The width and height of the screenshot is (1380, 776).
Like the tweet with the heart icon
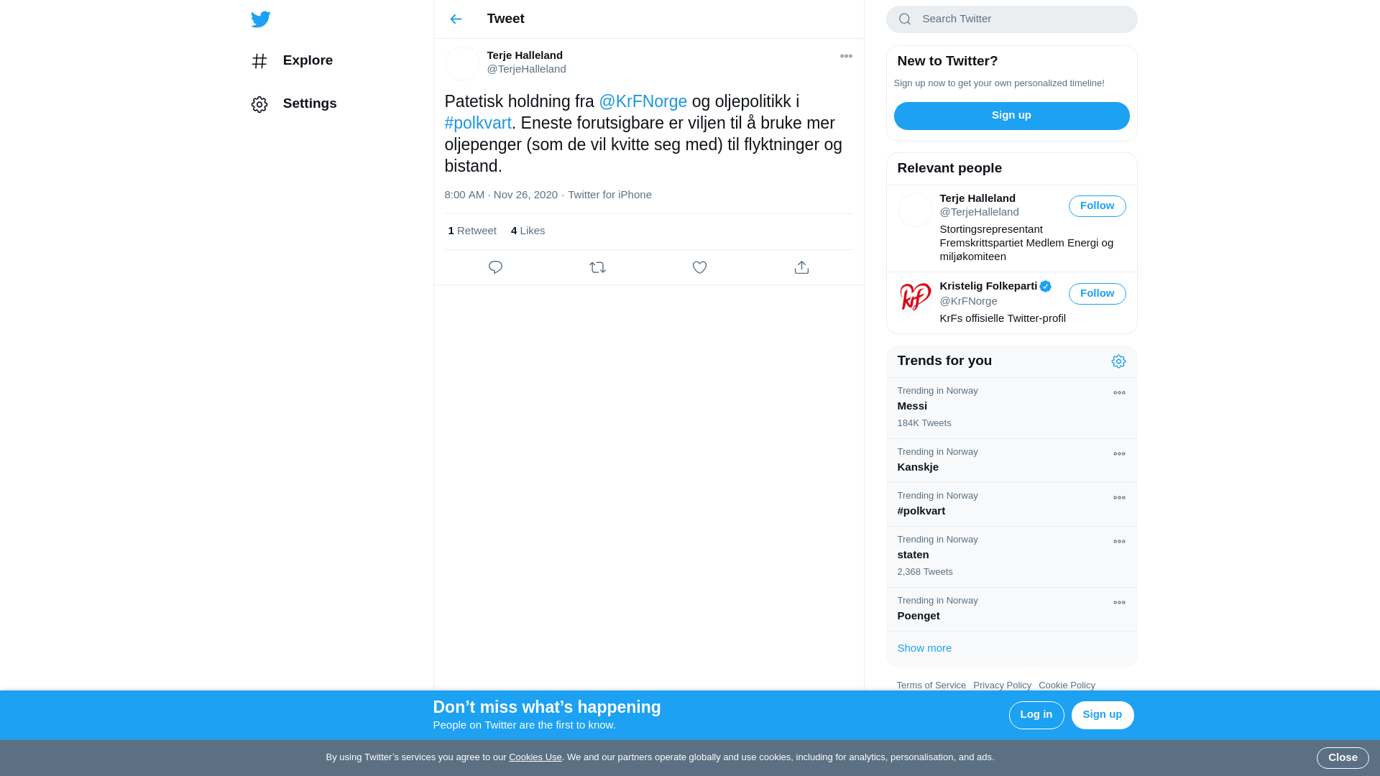pos(699,267)
